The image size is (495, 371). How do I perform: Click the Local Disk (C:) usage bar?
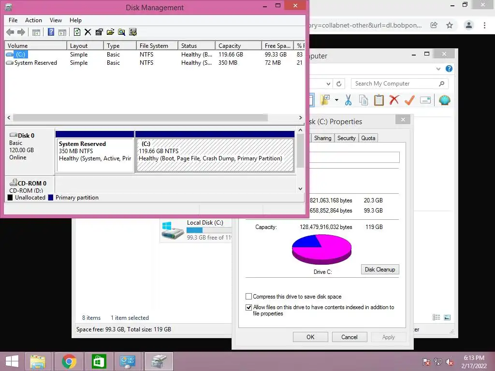click(209, 230)
